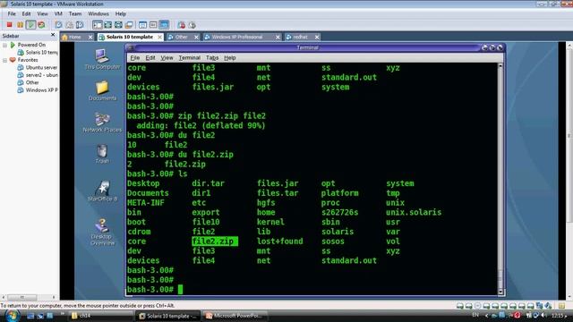Image resolution: width=573 pixels, height=322 pixels.
Task: Select Ubuntu server in Favorites
Action: (38, 68)
